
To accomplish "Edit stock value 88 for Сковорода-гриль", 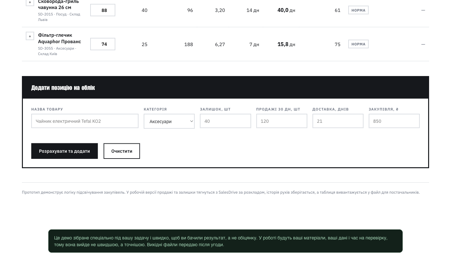I will coord(103,10).
